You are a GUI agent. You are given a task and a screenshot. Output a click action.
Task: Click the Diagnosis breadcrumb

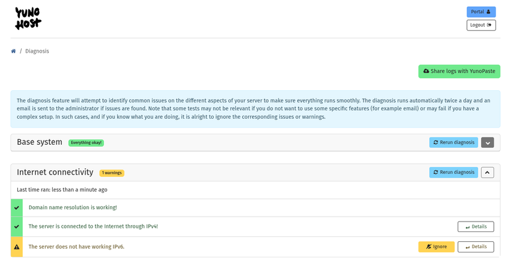click(x=37, y=51)
